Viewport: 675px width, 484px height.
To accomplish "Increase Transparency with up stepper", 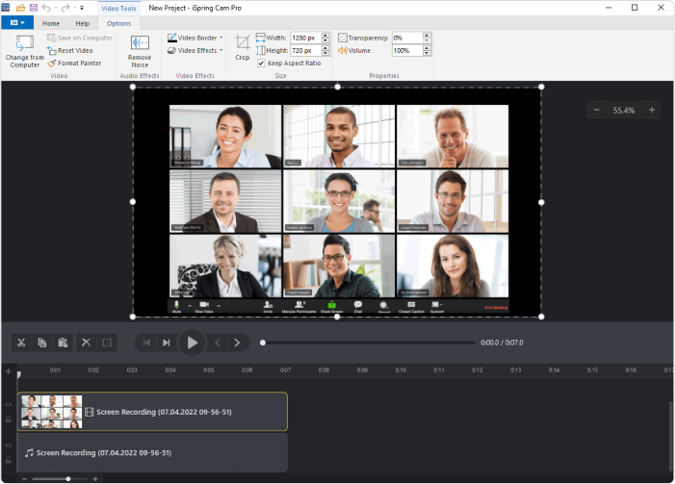I will point(427,36).
